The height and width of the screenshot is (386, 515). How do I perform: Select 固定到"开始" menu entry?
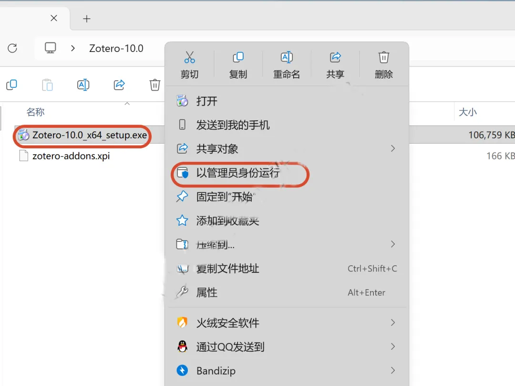click(288, 197)
